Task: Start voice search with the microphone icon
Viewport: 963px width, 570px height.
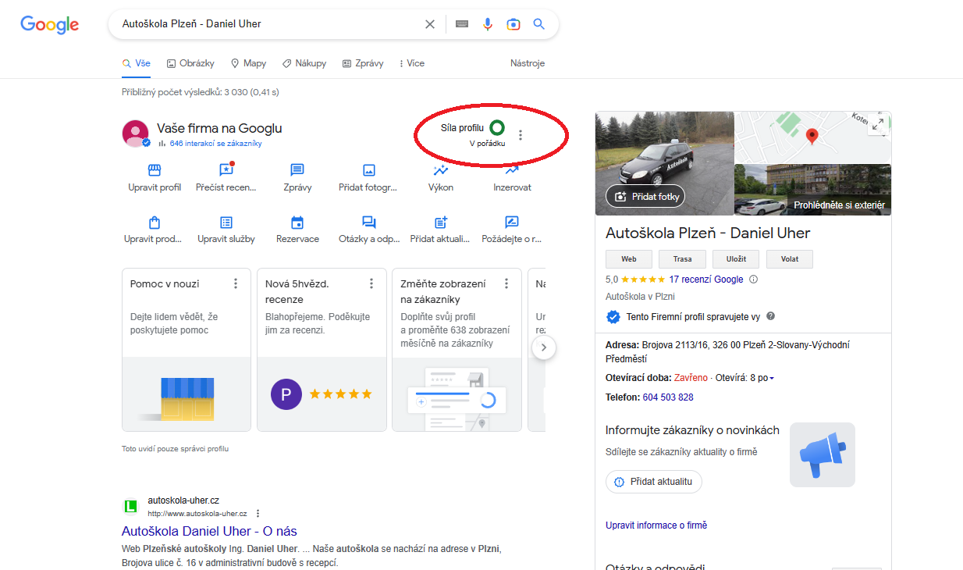Action: (x=488, y=24)
